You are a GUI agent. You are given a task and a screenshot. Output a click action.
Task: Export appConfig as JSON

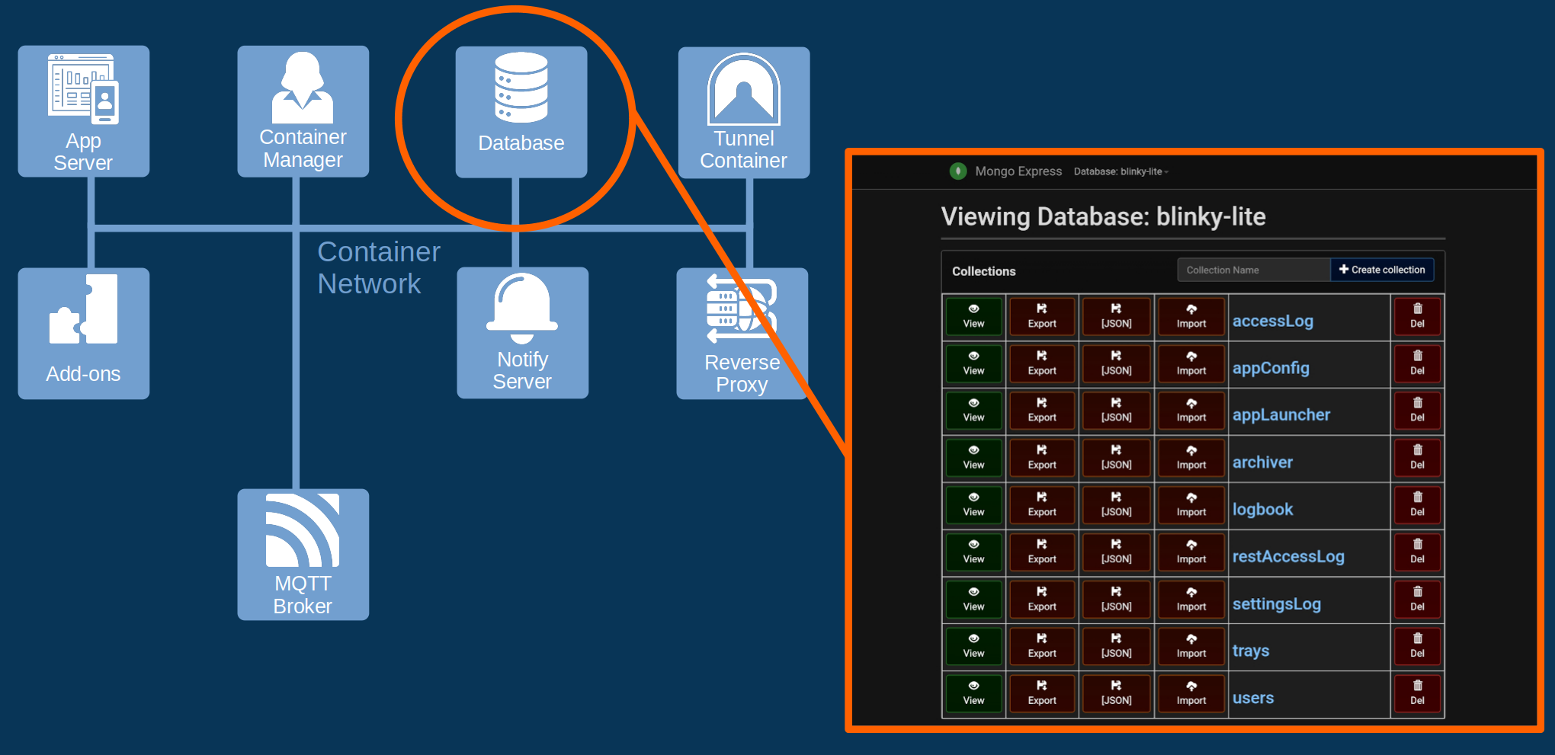[1116, 364]
